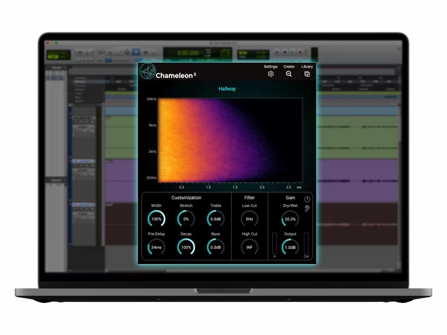Screen dimensions: 447x335
Task: Click the Gain section heading
Action: tap(290, 198)
